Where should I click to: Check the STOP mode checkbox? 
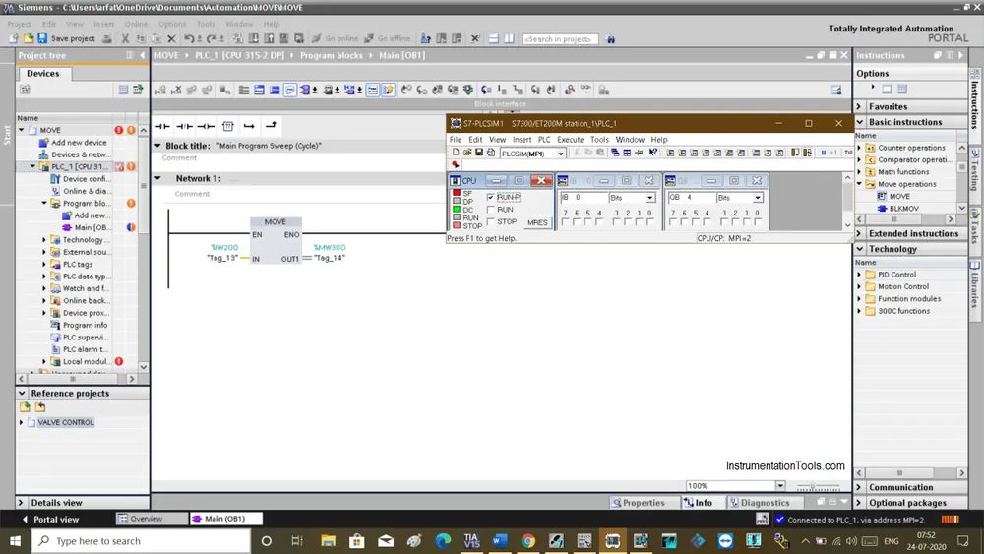click(x=490, y=221)
